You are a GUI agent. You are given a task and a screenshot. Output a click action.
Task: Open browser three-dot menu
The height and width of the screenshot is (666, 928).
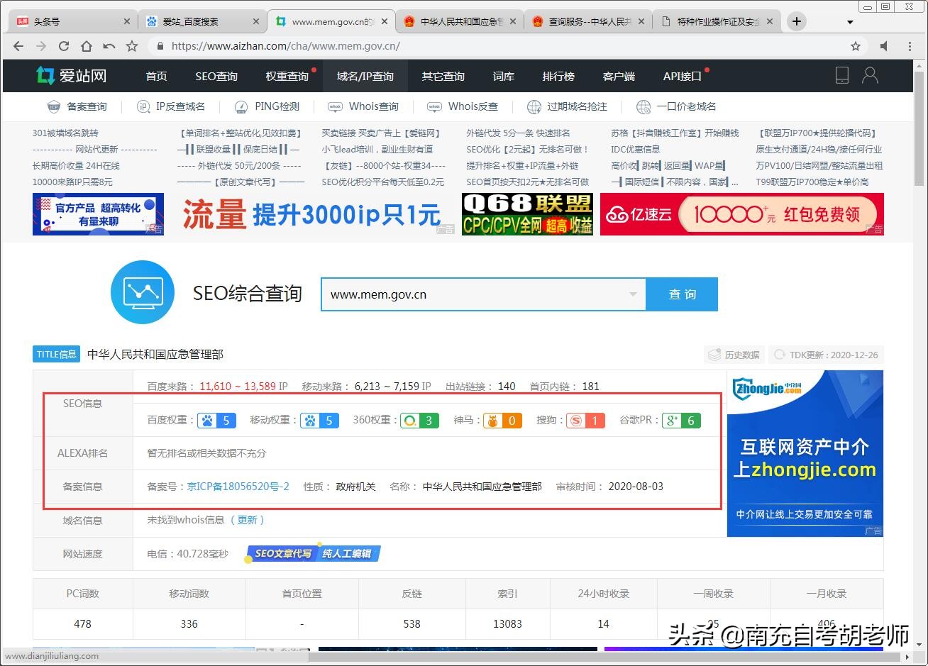click(x=910, y=46)
